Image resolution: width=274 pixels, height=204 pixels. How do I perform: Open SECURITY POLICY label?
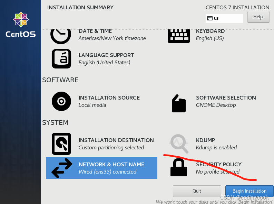[218, 165]
